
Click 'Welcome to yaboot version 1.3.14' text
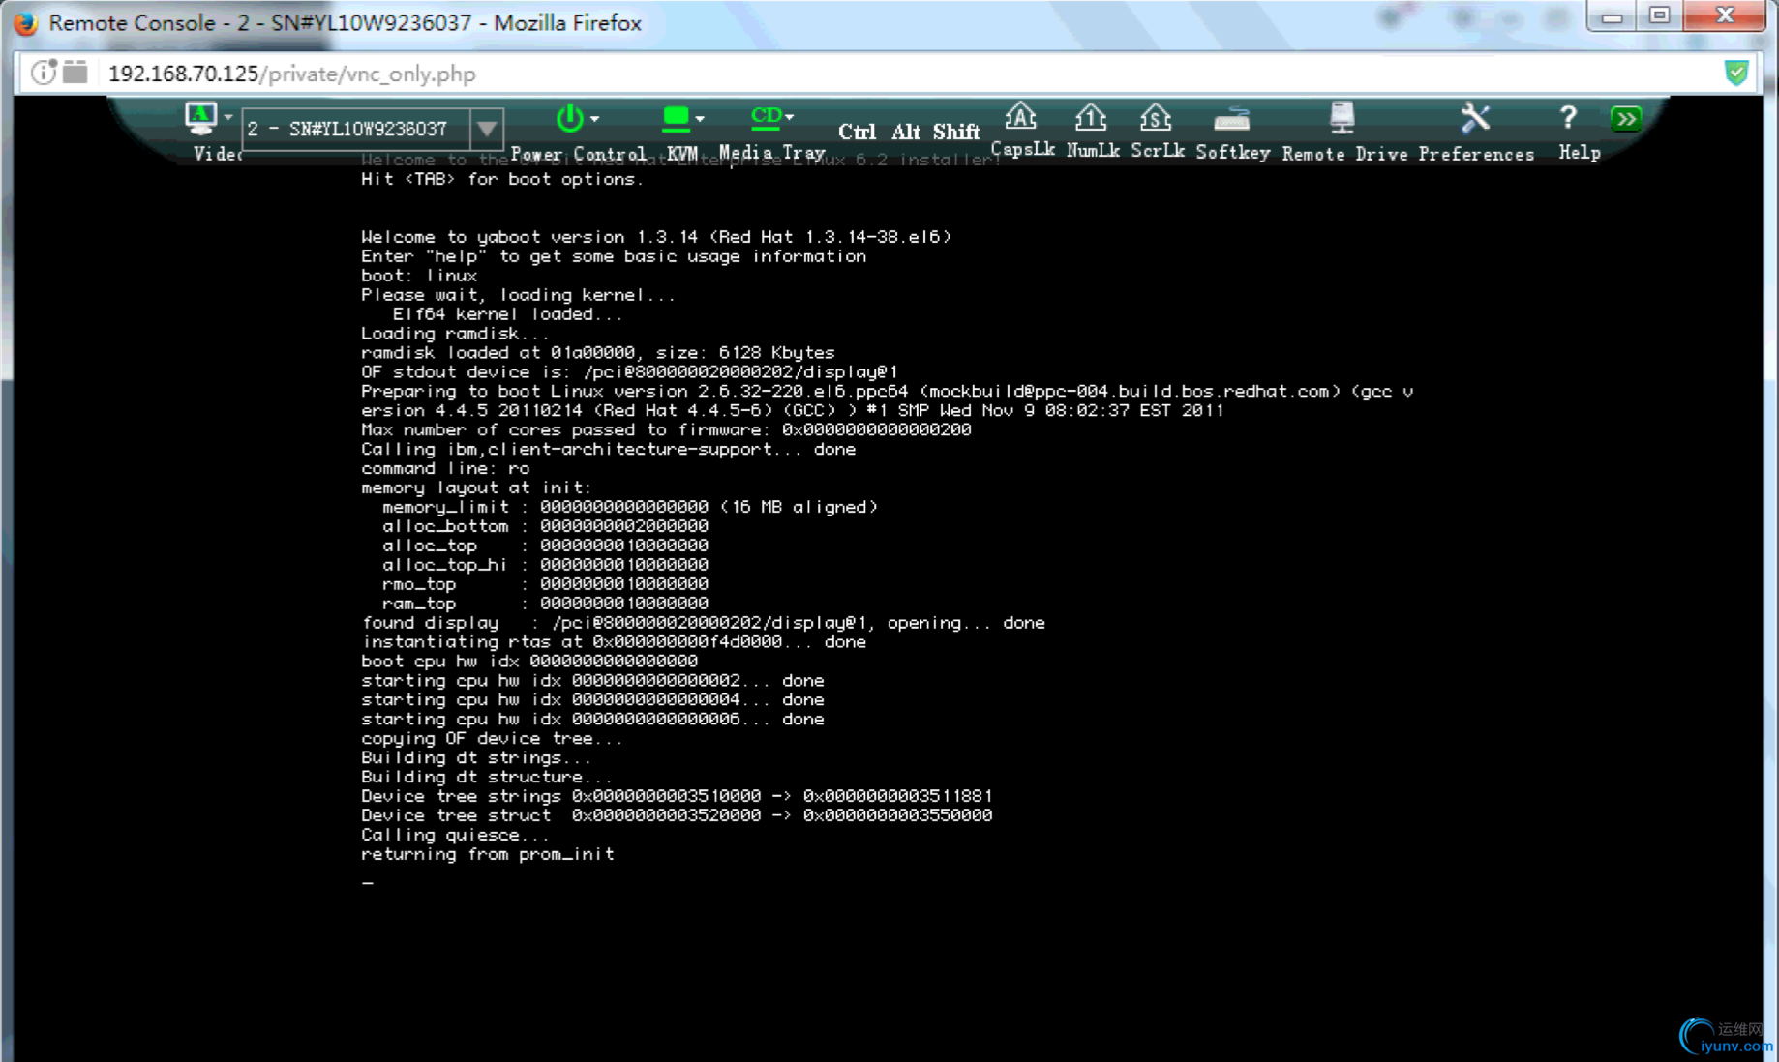529,237
